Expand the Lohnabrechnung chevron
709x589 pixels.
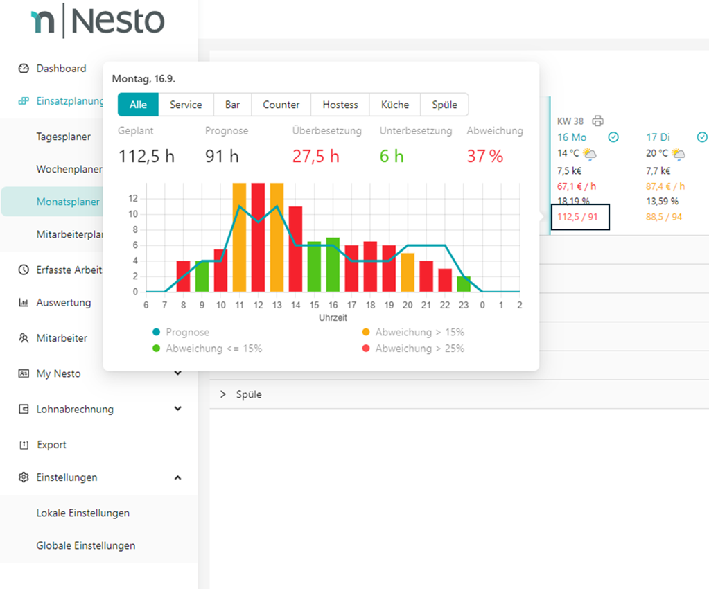[x=178, y=409]
